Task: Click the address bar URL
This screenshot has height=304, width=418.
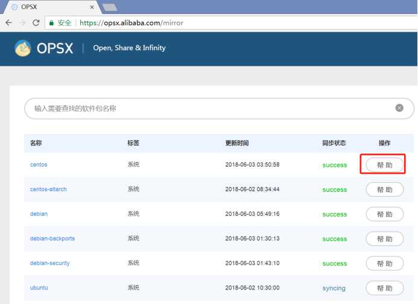Action: [x=131, y=23]
